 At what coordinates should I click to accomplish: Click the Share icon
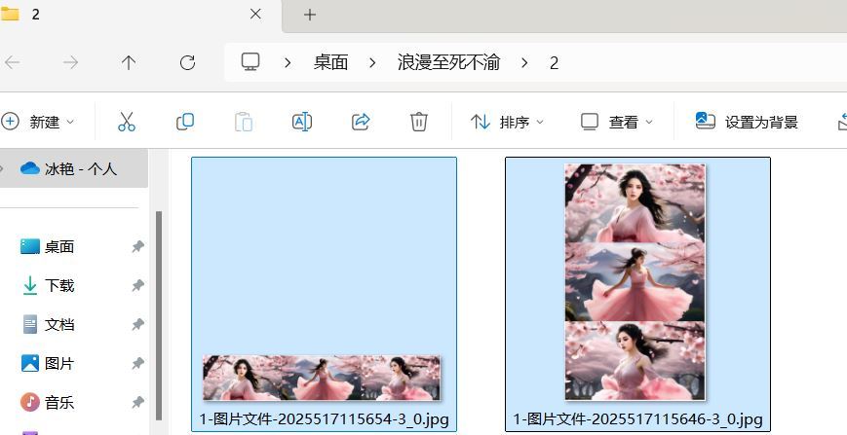point(361,122)
